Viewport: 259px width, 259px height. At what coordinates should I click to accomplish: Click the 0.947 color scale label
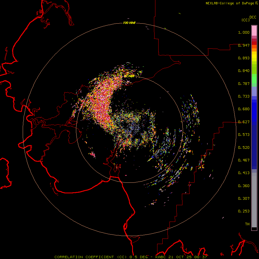(x=244, y=45)
